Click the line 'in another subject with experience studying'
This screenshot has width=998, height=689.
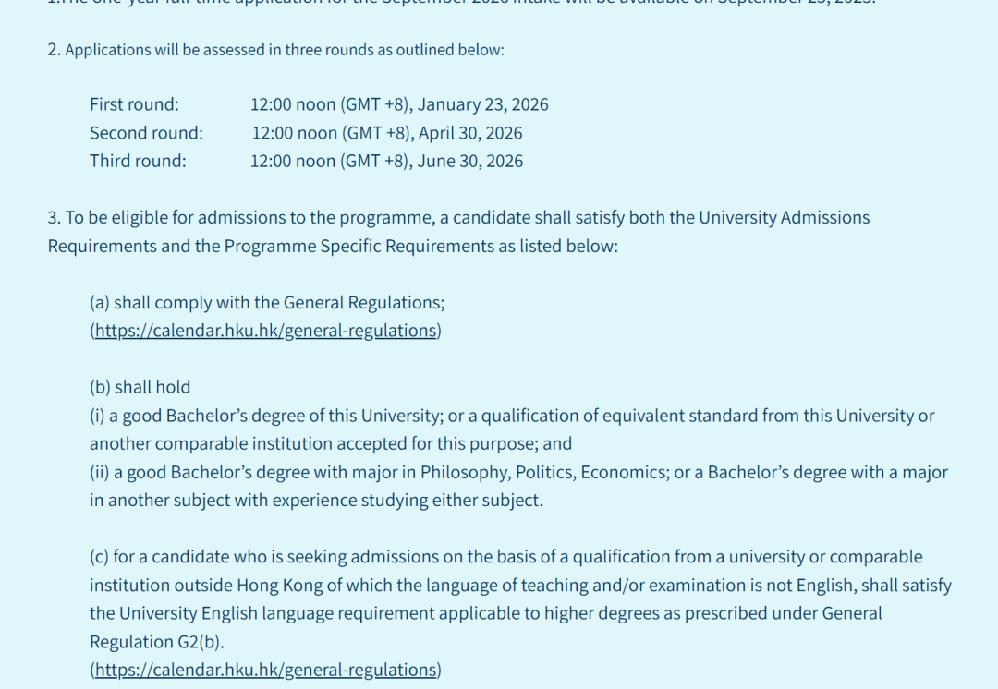[x=316, y=501]
